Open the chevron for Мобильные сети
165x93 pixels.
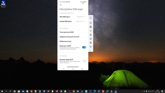tap(86, 41)
